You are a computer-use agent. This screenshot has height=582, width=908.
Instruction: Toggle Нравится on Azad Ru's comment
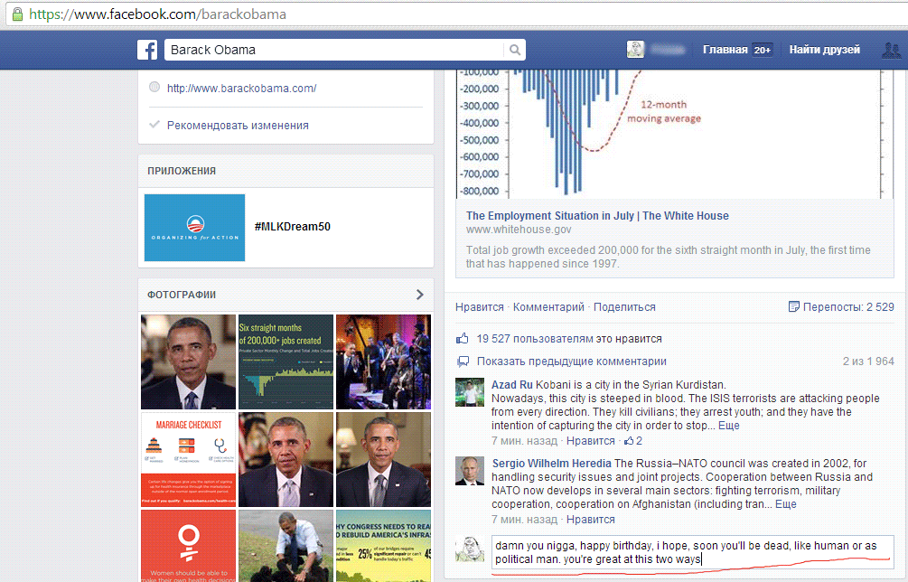pos(590,441)
